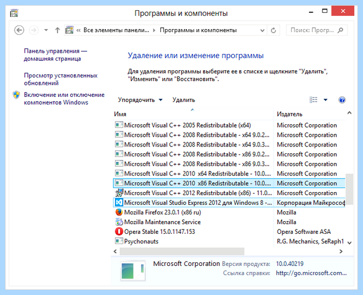363x295 pixels.
Task: Click the Psychonauts program icon
Action: [119, 241]
